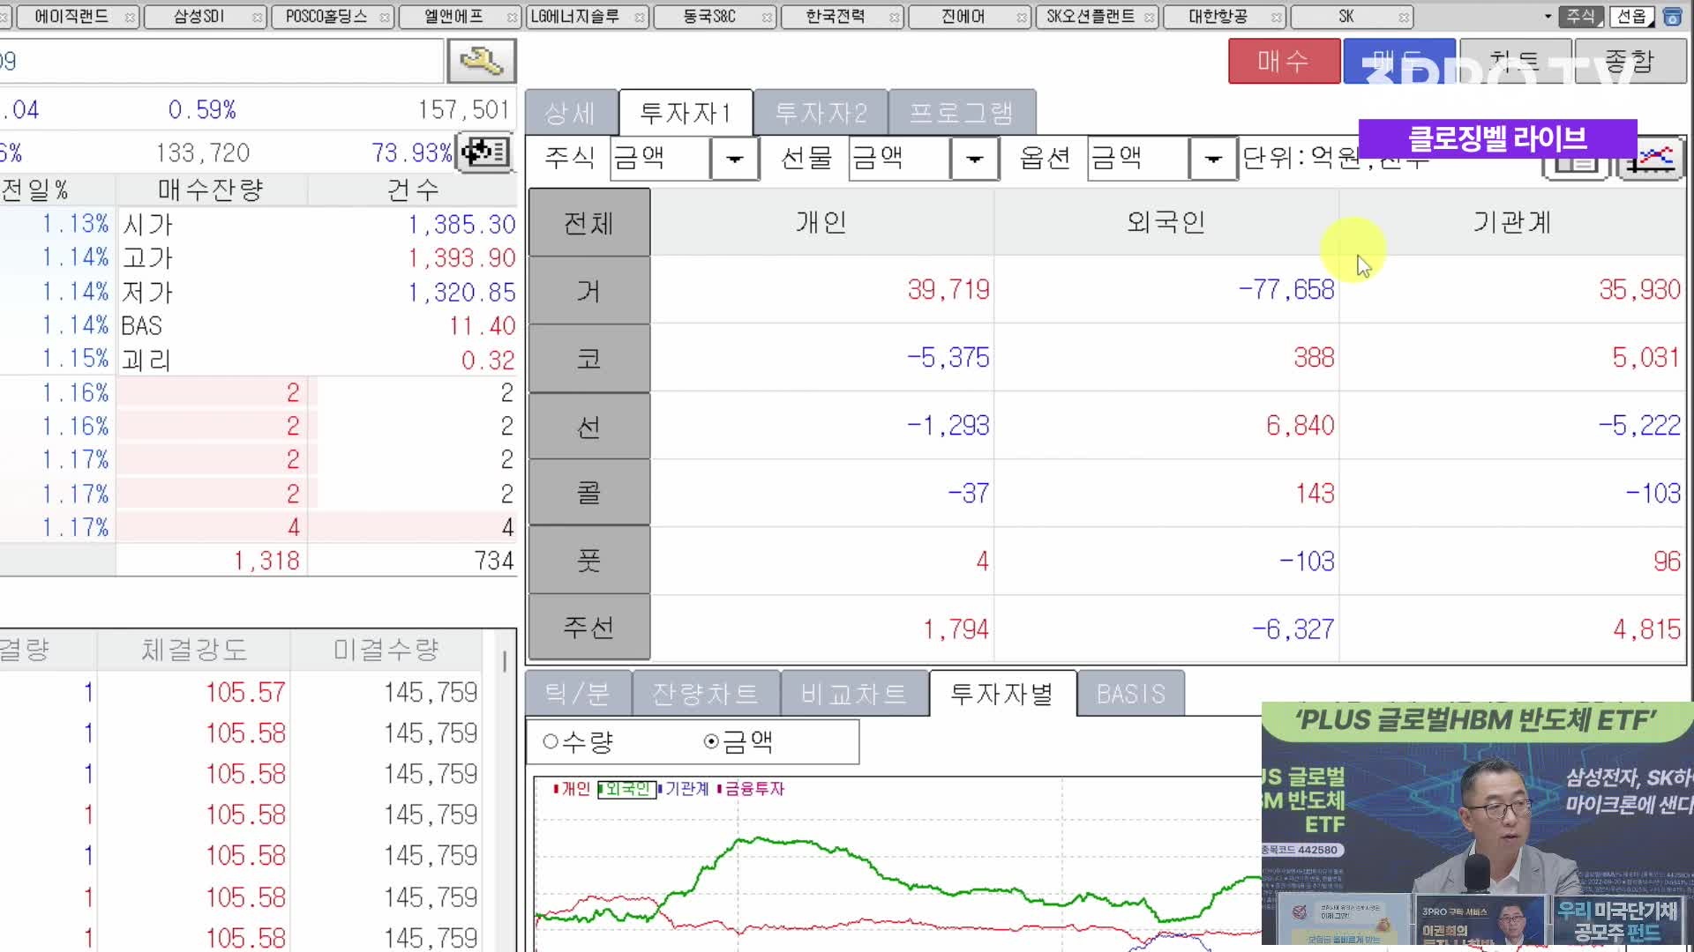This screenshot has height=952, width=1694.
Task: Switch to 잔량차트 tab
Action: (x=706, y=694)
